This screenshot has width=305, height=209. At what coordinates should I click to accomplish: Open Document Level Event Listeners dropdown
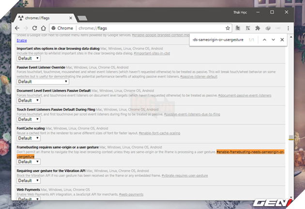[x=29, y=100]
